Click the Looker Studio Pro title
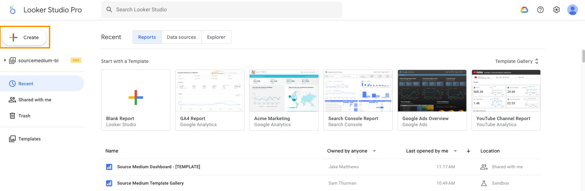 pyautogui.click(x=53, y=10)
